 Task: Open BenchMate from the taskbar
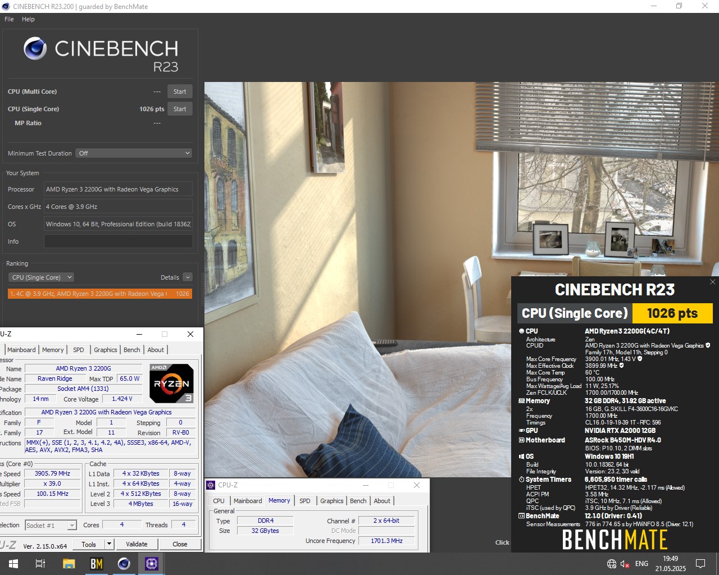(x=97, y=564)
